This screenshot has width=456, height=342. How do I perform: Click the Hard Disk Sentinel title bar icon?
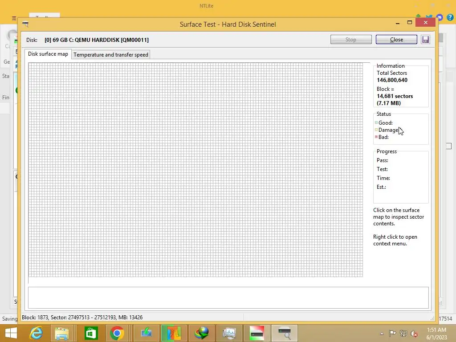pyautogui.click(x=25, y=24)
